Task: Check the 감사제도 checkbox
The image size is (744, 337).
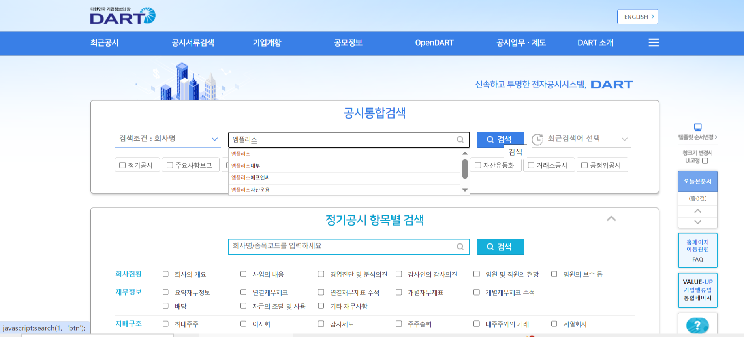Action: (321, 324)
